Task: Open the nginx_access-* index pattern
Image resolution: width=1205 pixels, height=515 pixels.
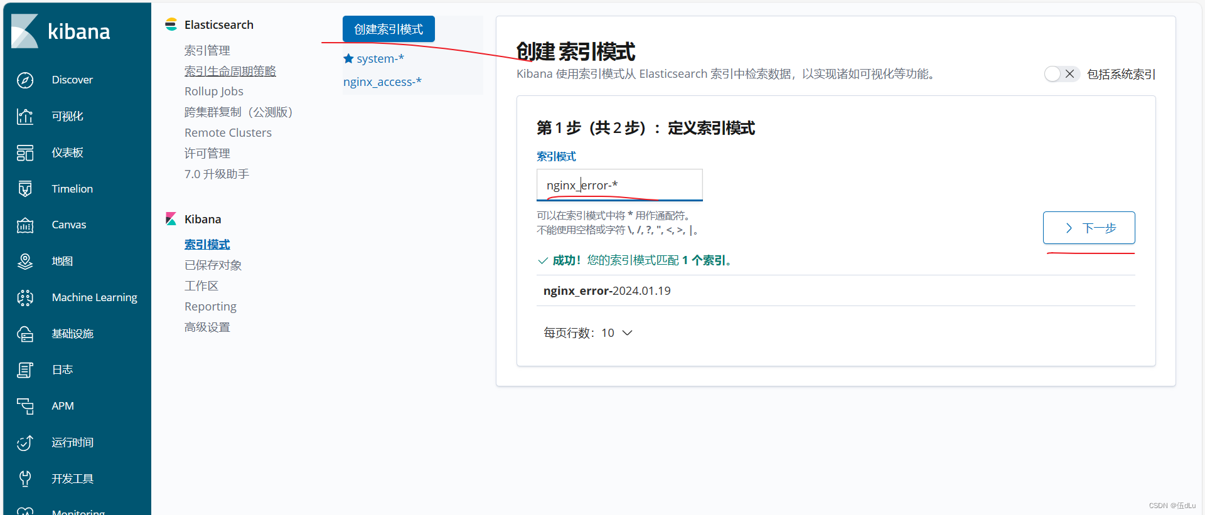Action: 382,82
